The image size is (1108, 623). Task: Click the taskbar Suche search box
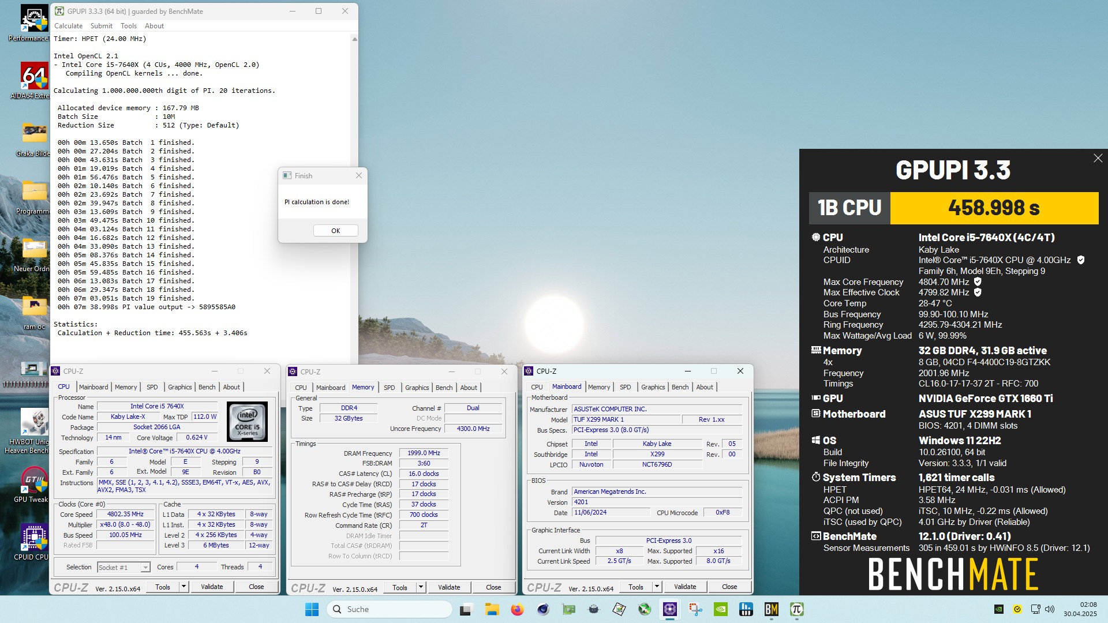[390, 609]
